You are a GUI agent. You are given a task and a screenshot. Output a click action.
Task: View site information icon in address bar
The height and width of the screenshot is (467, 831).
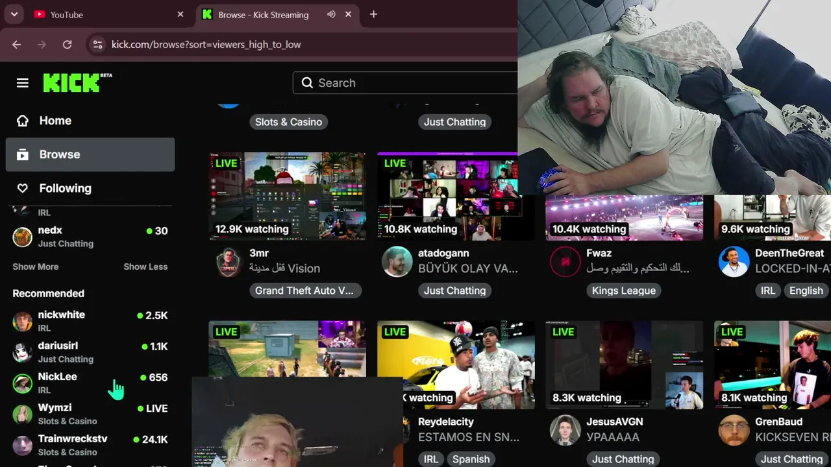click(97, 45)
